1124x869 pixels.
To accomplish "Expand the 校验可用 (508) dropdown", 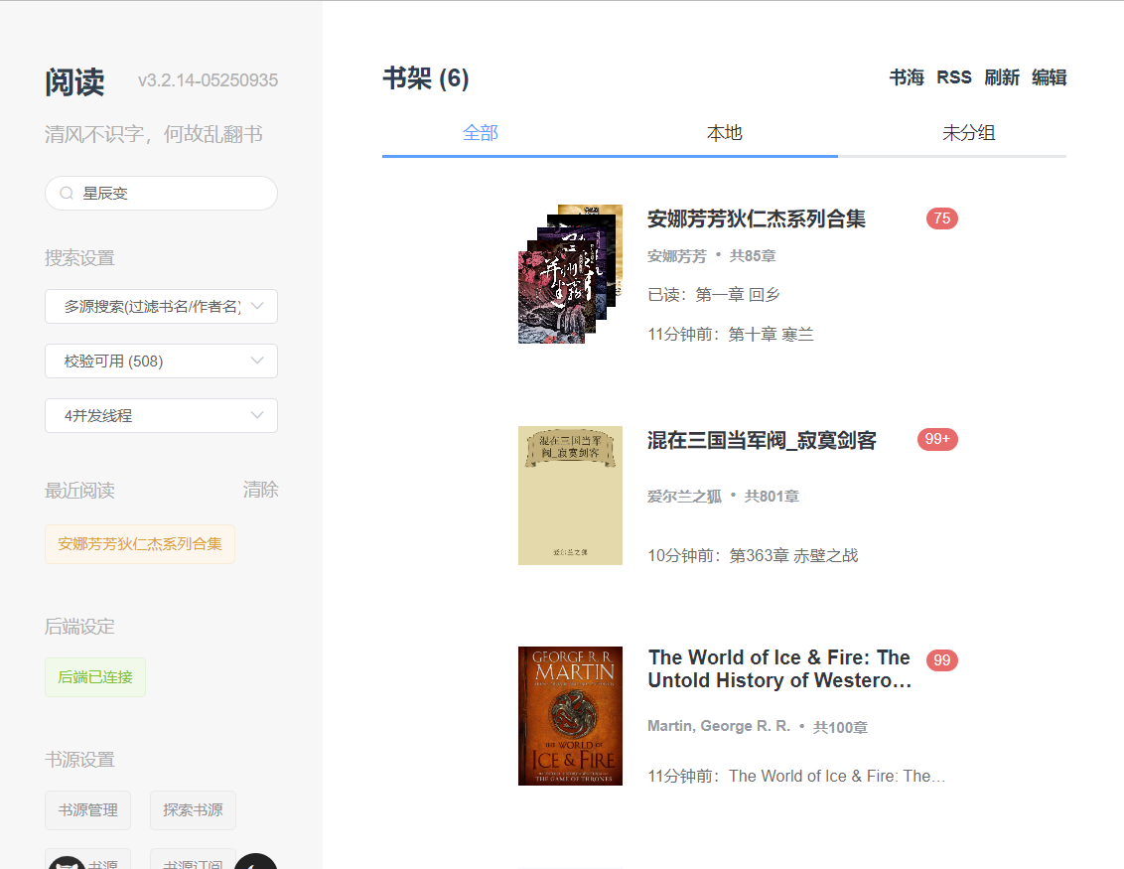I will [x=161, y=362].
